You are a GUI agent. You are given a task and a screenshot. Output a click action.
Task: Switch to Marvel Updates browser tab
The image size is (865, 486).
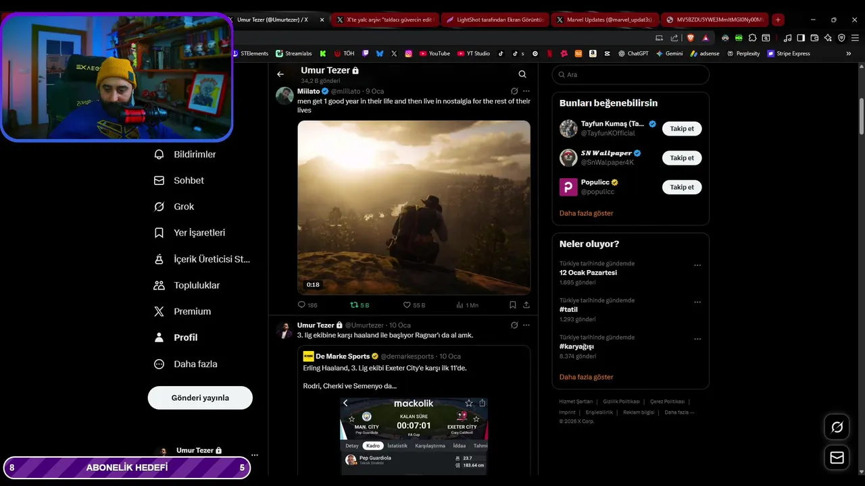(604, 20)
